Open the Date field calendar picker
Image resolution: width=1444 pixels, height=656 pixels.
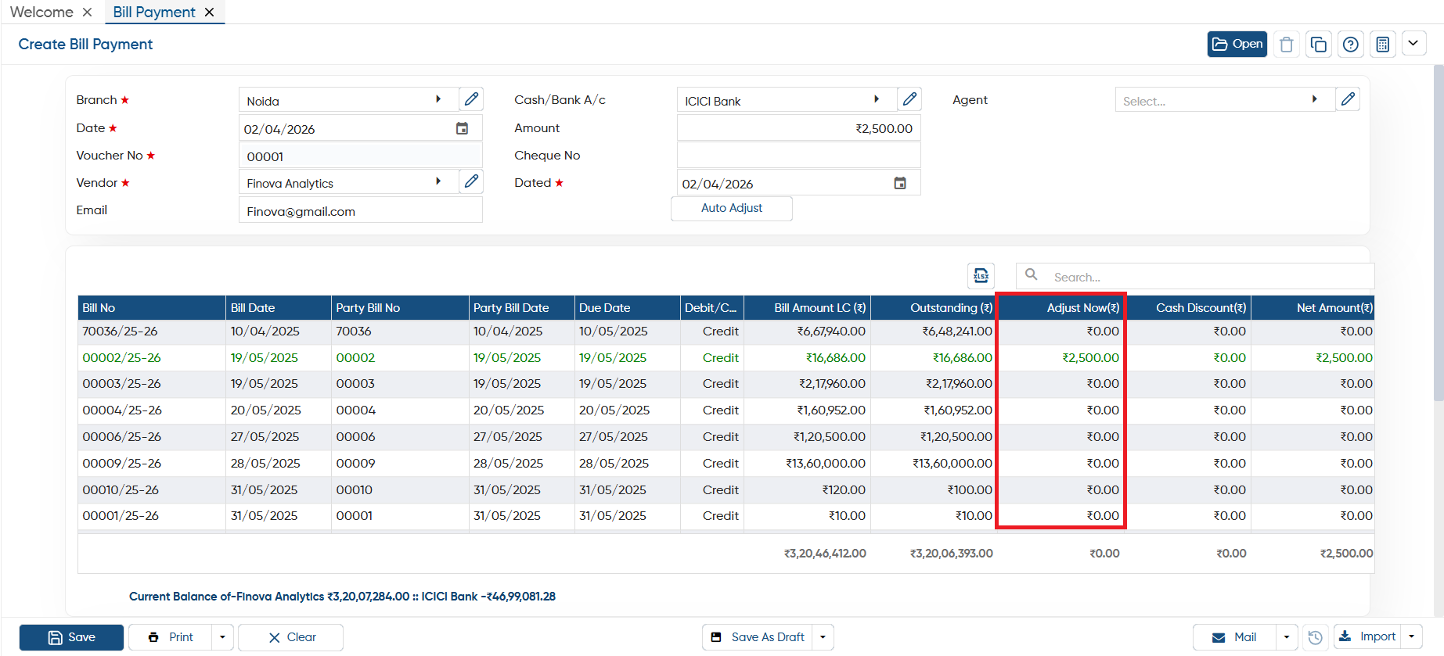click(x=462, y=128)
